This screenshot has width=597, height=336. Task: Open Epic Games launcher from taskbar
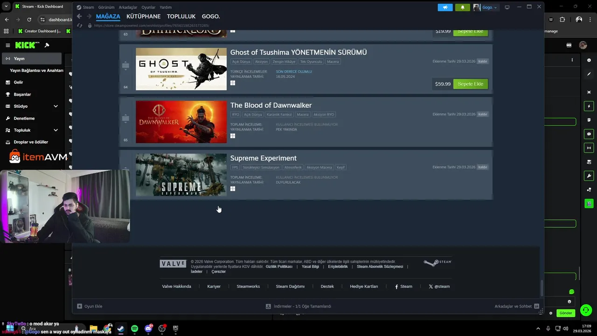click(x=175, y=329)
